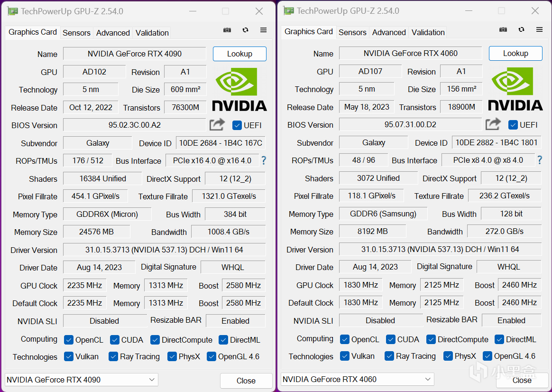Screen dimensions: 552x392
Task: Toggle the PhysX checkbox in the RTX 4060 window
Action: (448, 356)
